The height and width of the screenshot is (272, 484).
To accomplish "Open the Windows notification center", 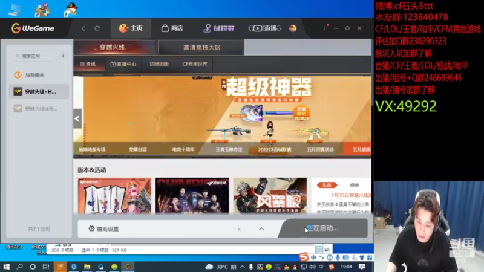I will [x=362, y=267].
